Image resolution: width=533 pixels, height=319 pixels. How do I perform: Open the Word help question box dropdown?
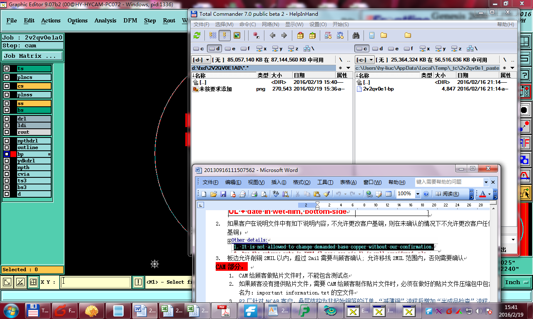486,182
